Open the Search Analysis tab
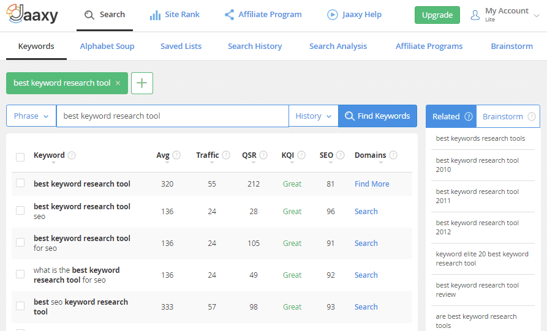Viewport: 547px width, 331px height. (338, 46)
